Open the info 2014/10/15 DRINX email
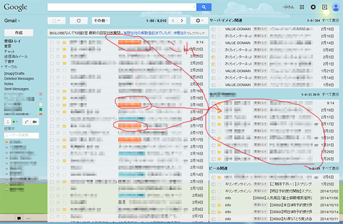Viewport: 343px width, 224px height. point(274,205)
